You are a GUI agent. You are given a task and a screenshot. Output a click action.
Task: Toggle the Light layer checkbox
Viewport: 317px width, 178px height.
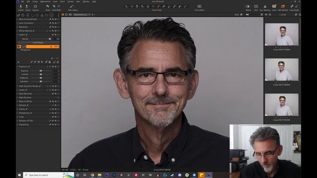[19, 46]
